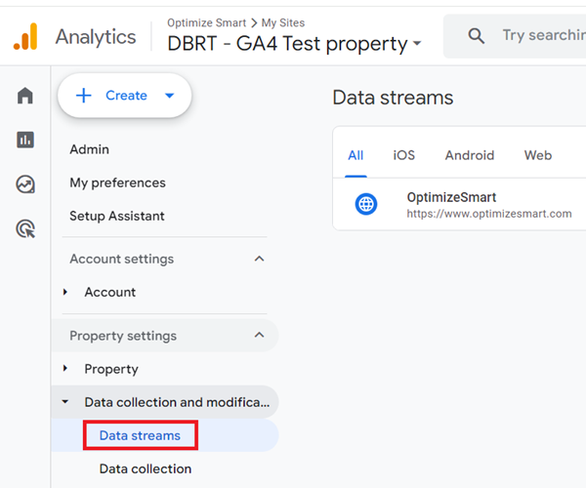
Task: Collapse the Property settings section
Action: (x=260, y=335)
